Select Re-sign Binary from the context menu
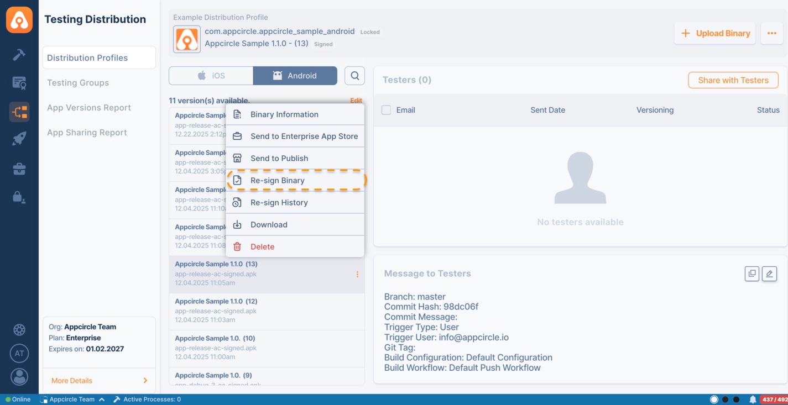The width and height of the screenshot is (788, 405). pyautogui.click(x=278, y=180)
